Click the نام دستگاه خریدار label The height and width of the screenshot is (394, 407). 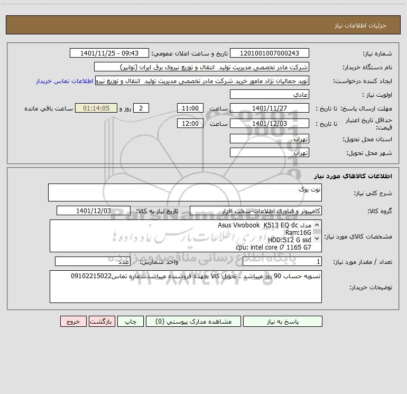pyautogui.click(x=367, y=67)
